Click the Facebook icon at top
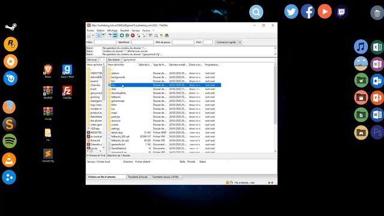384x216 pixels. click(308, 11)
